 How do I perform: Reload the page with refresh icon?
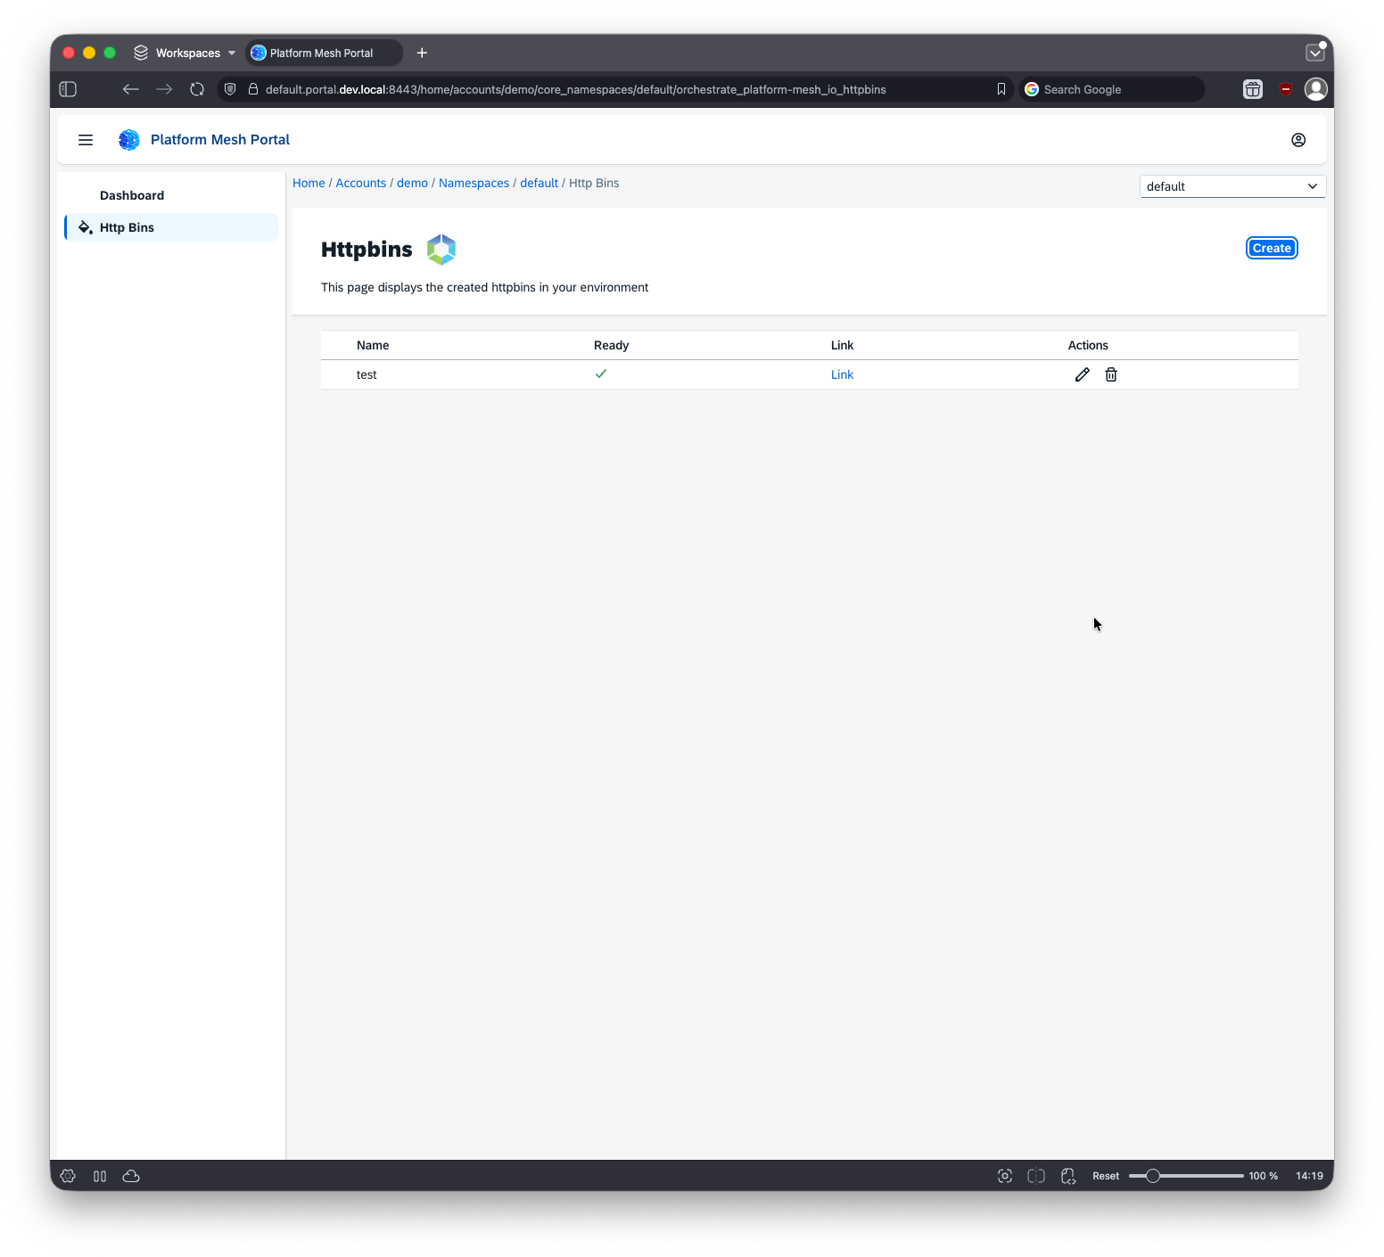point(197,89)
